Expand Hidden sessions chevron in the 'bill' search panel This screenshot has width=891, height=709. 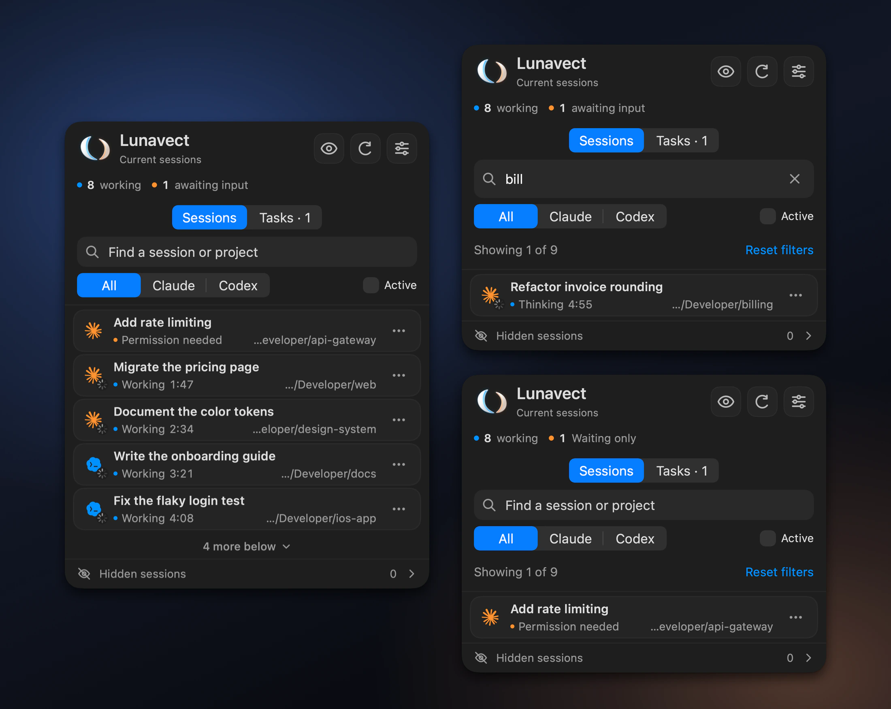(808, 336)
